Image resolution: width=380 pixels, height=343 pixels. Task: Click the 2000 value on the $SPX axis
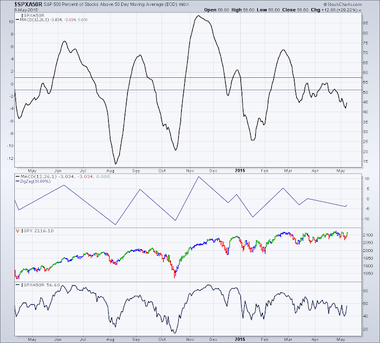pos(368,251)
